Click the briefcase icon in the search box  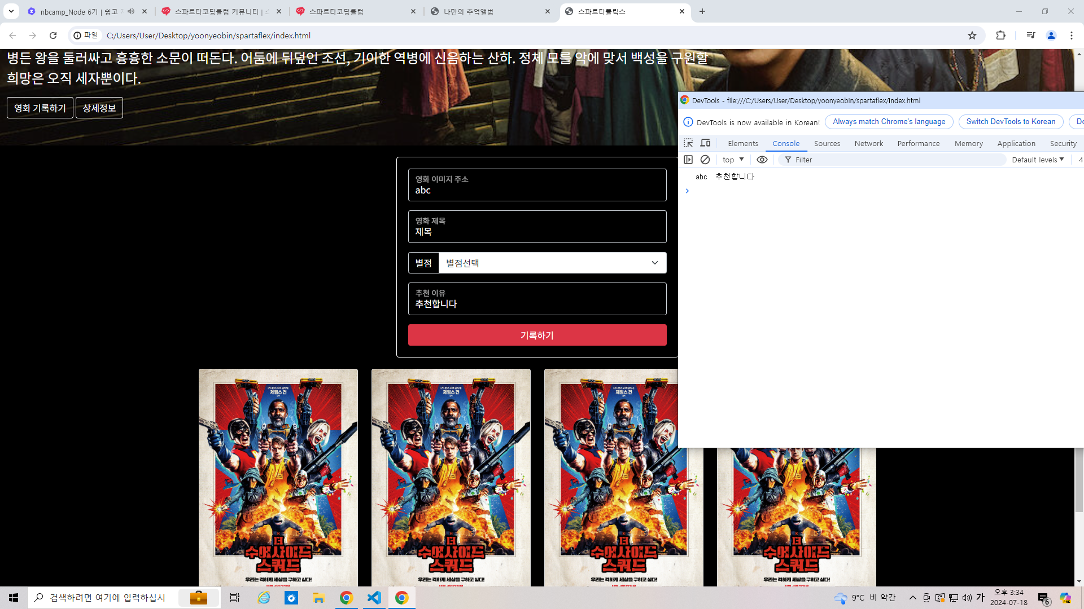(199, 598)
